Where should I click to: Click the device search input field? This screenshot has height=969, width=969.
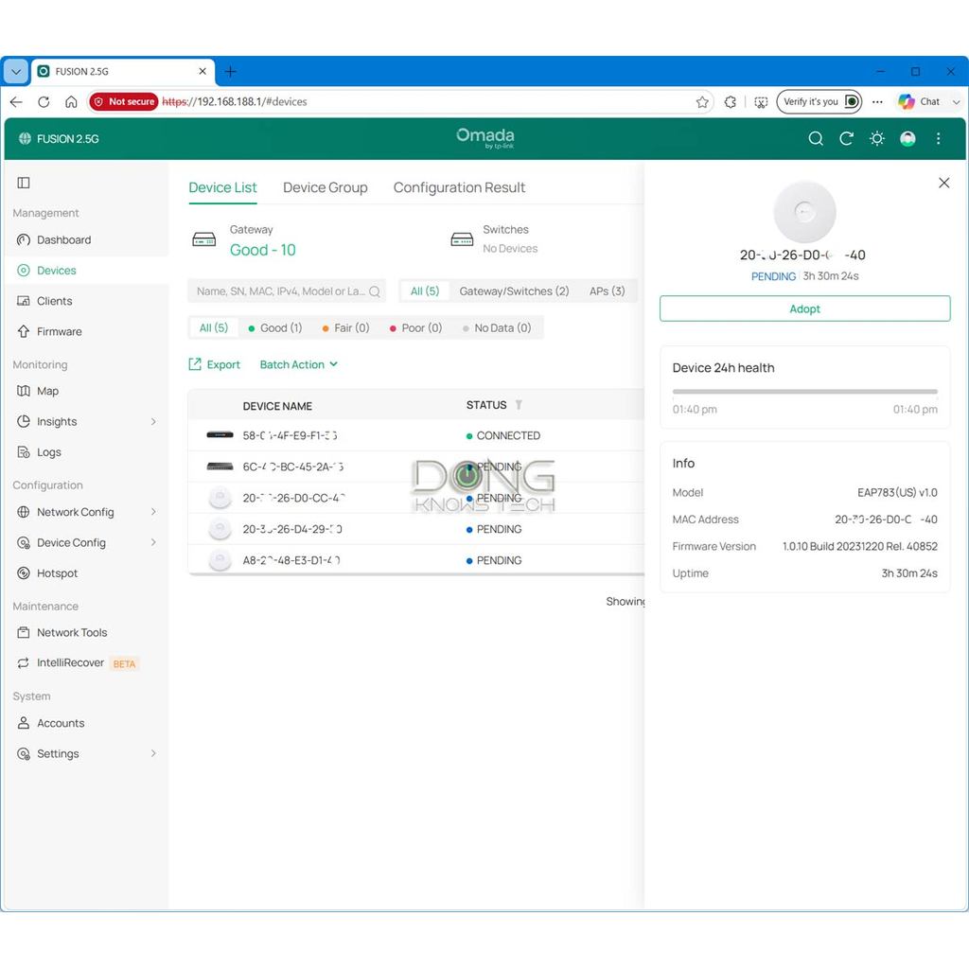[287, 291]
